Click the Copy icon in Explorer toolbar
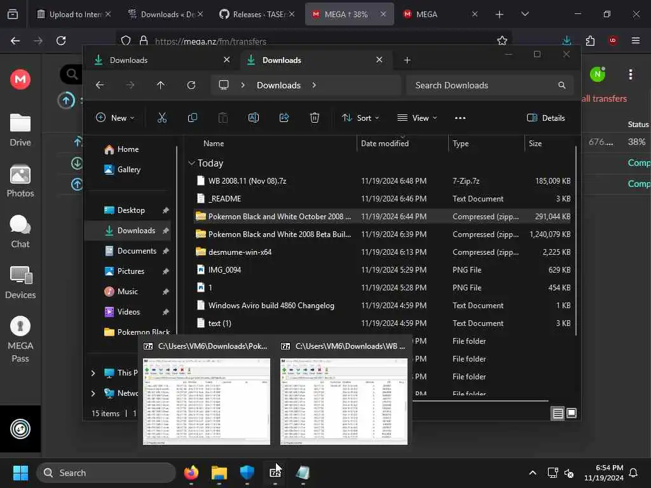This screenshot has height=488, width=651. [193, 118]
